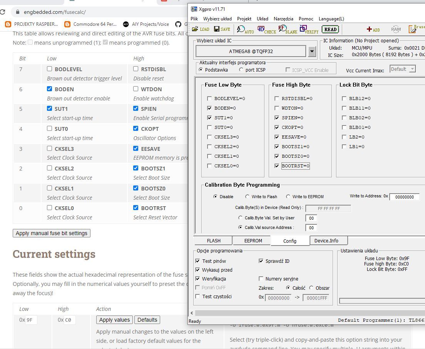The image size is (425, 349).
Task: Open the Narzędzia menu
Action: (x=283, y=18)
